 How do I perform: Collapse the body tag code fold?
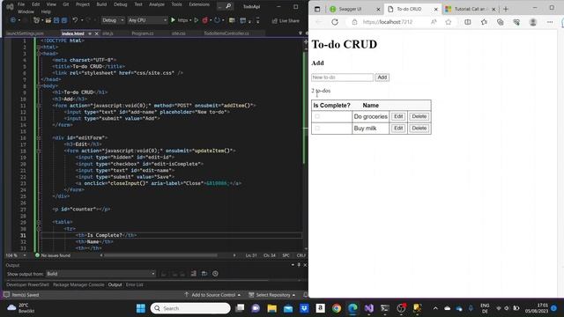tap(39, 86)
